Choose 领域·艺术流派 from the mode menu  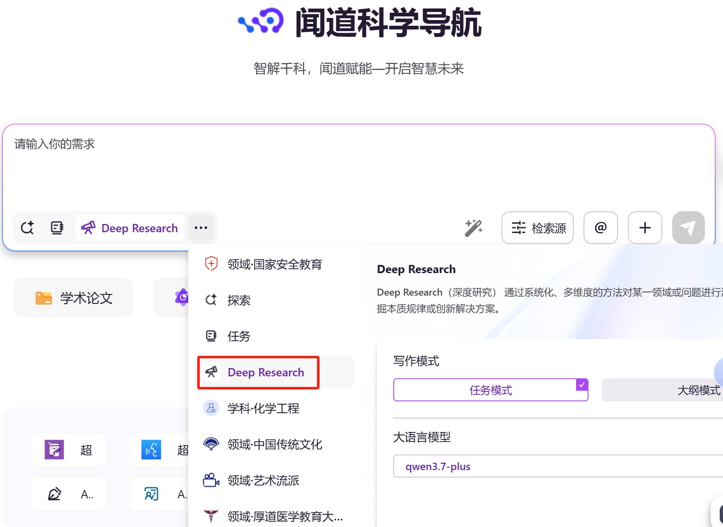pos(275,480)
